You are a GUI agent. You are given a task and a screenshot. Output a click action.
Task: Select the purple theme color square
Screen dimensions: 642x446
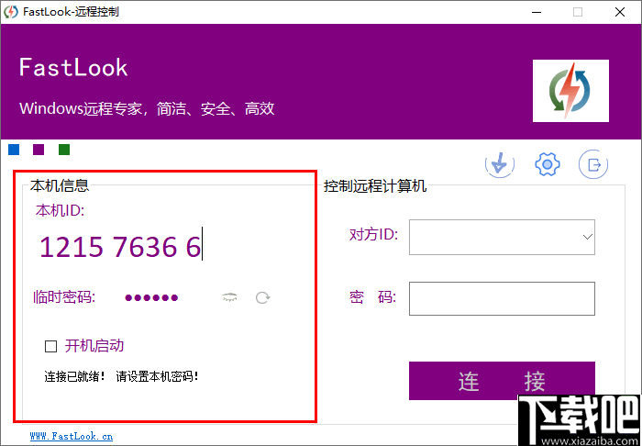click(x=39, y=150)
